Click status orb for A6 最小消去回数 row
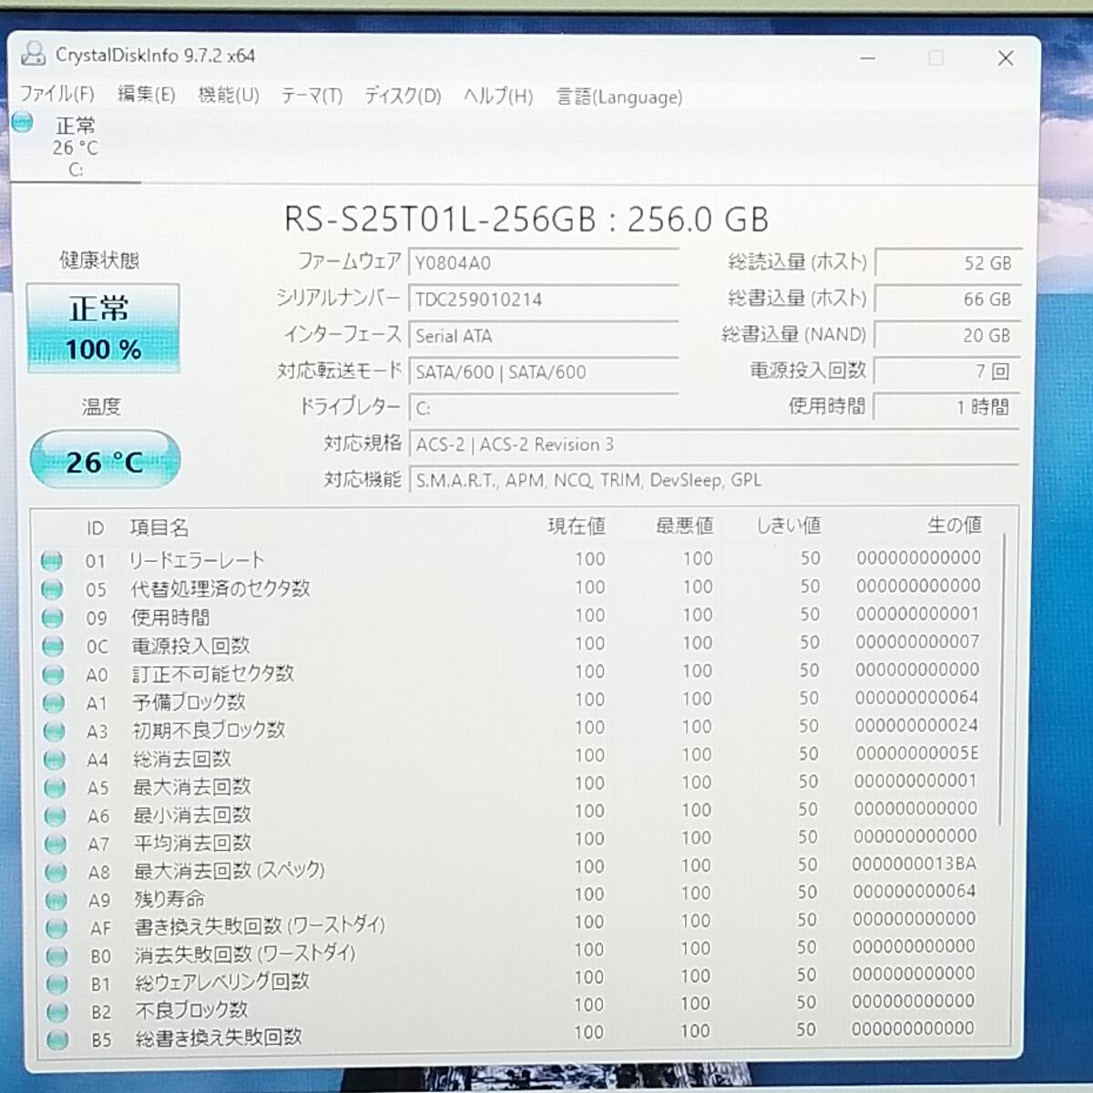 click(56, 815)
